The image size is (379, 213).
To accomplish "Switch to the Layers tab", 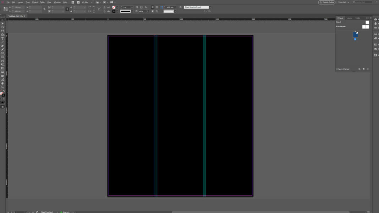I will click(x=349, y=18).
